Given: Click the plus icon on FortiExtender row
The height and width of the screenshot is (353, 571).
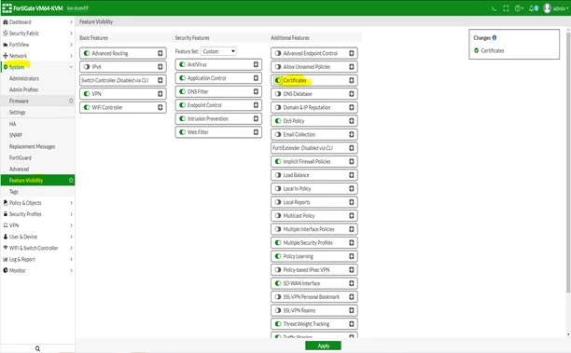Looking at the screenshot, I should [352, 148].
